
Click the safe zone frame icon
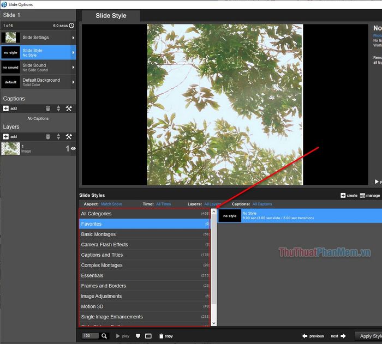(148, 336)
